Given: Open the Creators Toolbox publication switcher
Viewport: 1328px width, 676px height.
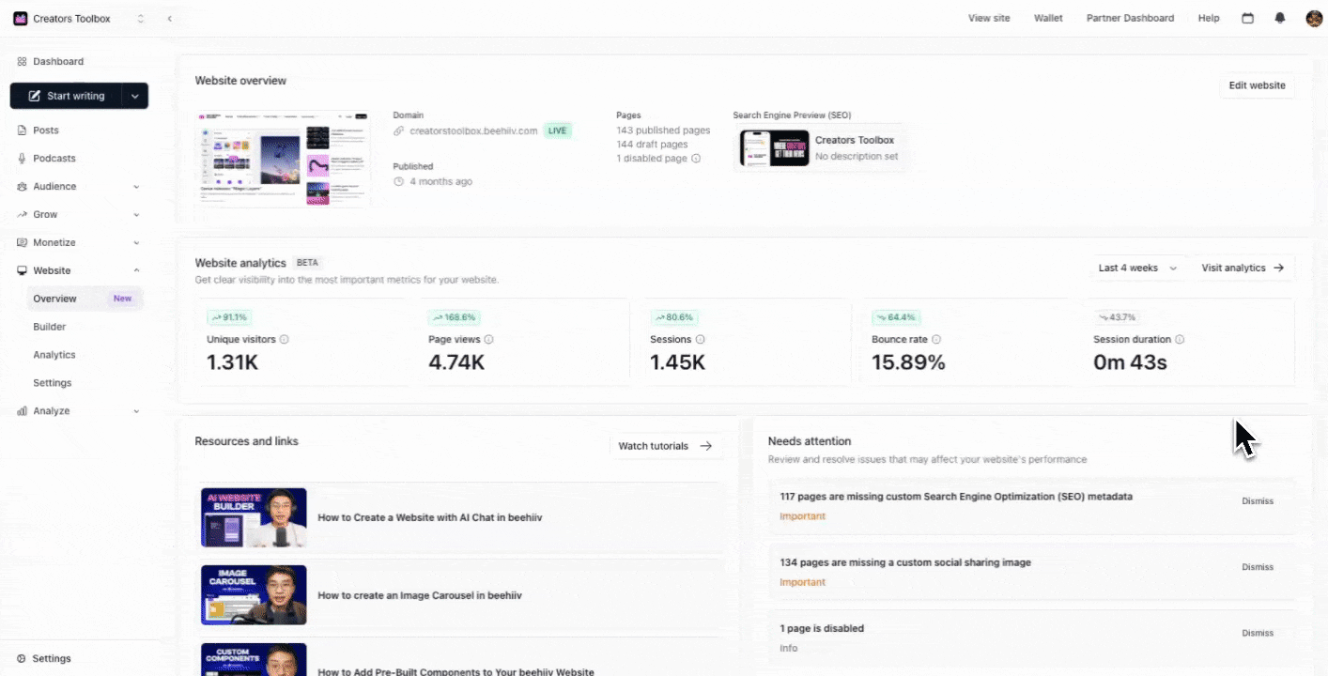Looking at the screenshot, I should coord(80,19).
